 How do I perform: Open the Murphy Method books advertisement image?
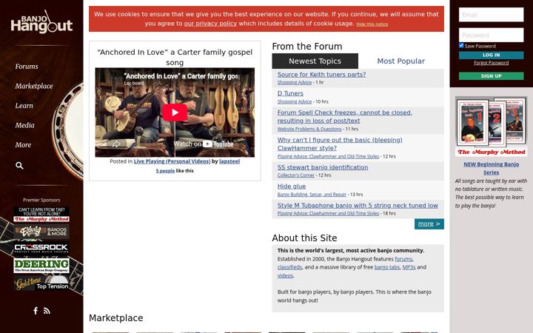point(492,127)
